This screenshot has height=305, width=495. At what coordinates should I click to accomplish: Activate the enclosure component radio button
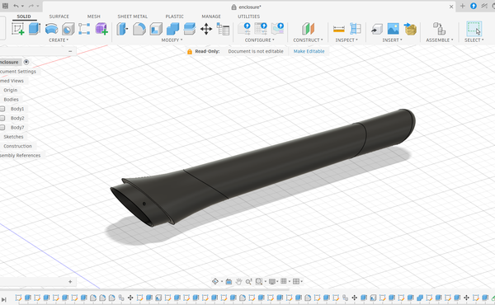[x=26, y=62]
